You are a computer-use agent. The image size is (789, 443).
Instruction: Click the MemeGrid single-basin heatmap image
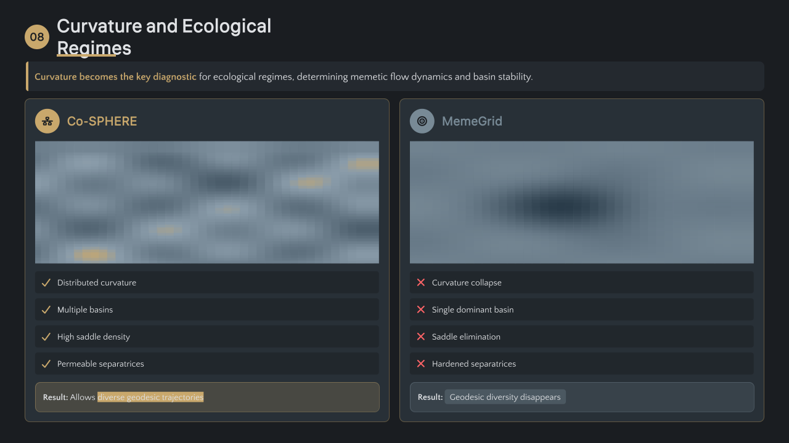click(581, 202)
